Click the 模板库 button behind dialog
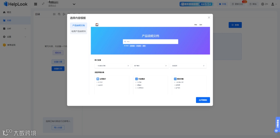Image resolution: width=280 pixels, height=138 pixels. 58,53
